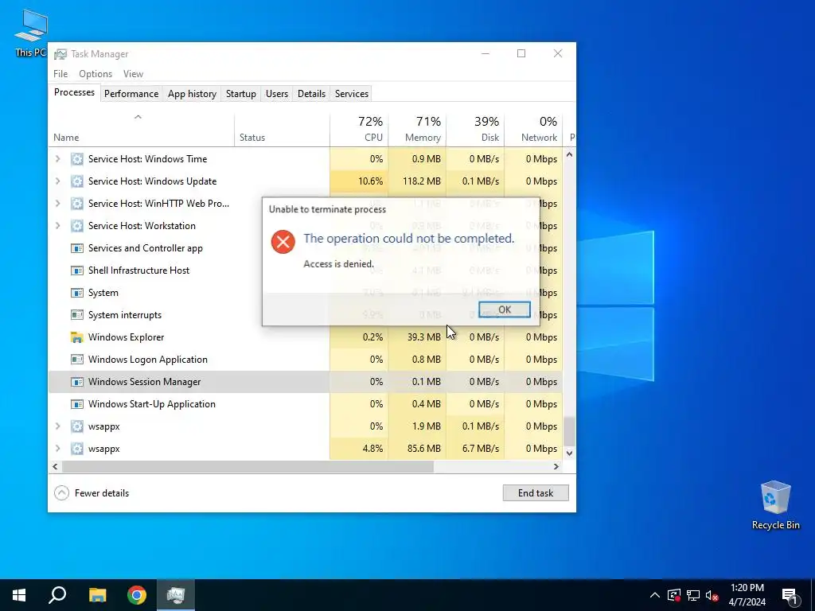Screen dimensions: 815x611
Task: Open the View menu
Action: click(133, 74)
